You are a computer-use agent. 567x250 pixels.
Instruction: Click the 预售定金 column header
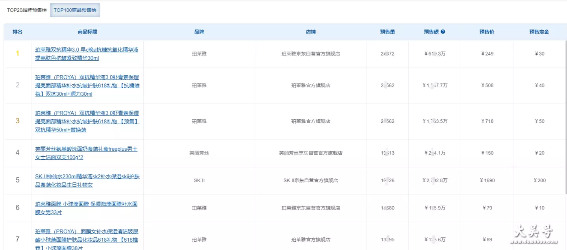(x=539, y=32)
